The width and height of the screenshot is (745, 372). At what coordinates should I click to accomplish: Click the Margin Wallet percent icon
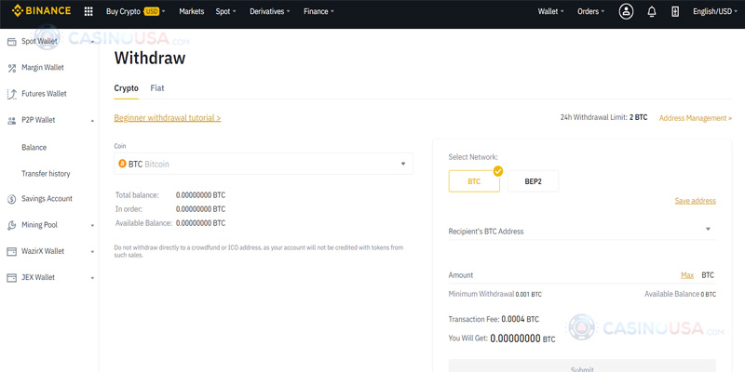[x=12, y=68]
